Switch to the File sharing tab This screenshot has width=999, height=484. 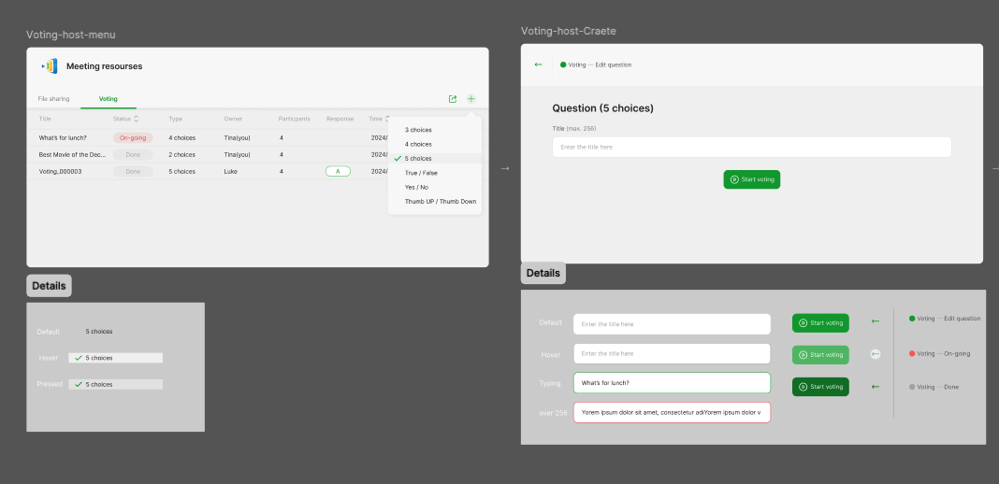tap(53, 98)
